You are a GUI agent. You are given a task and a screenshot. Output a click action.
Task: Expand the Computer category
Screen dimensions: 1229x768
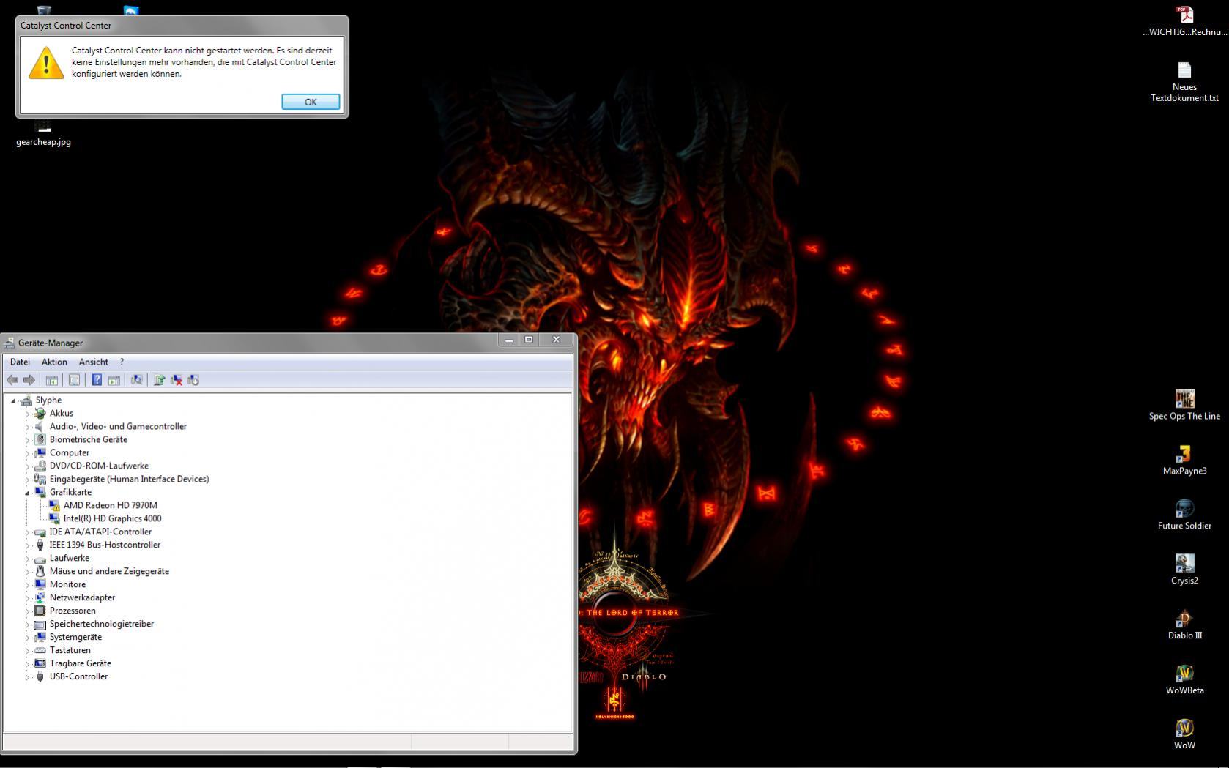(x=27, y=453)
